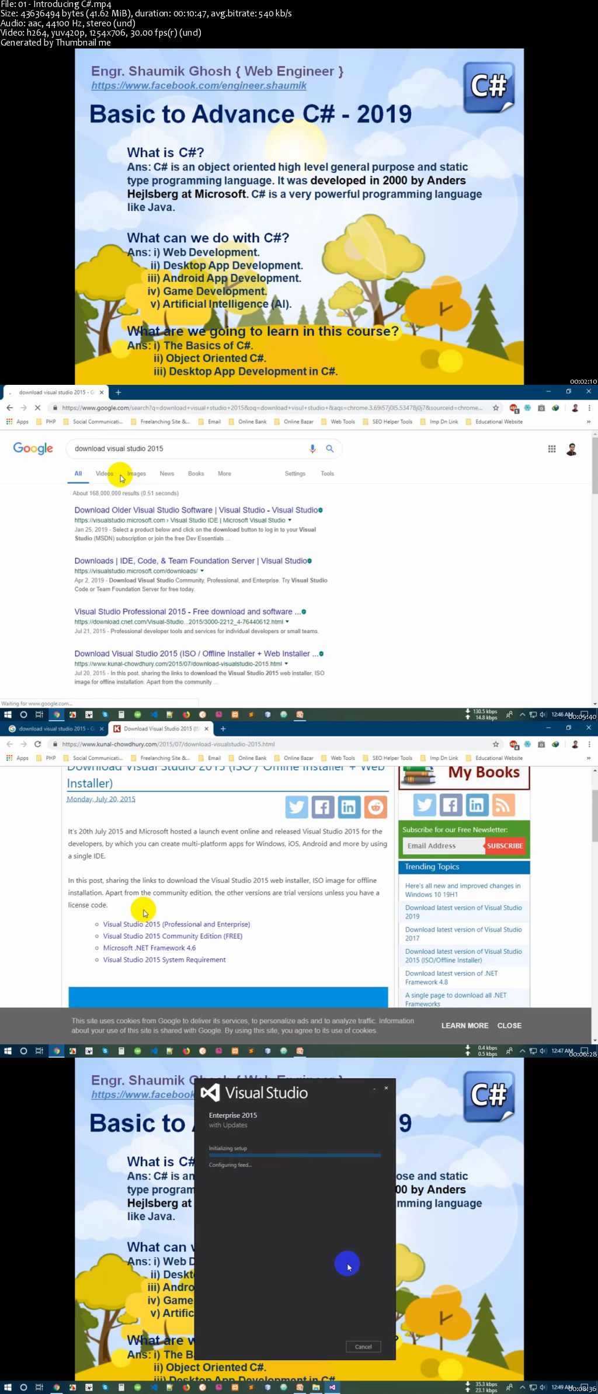
Task: Click the Visual Studio icon in bottom taskbar
Action: (x=332, y=1387)
